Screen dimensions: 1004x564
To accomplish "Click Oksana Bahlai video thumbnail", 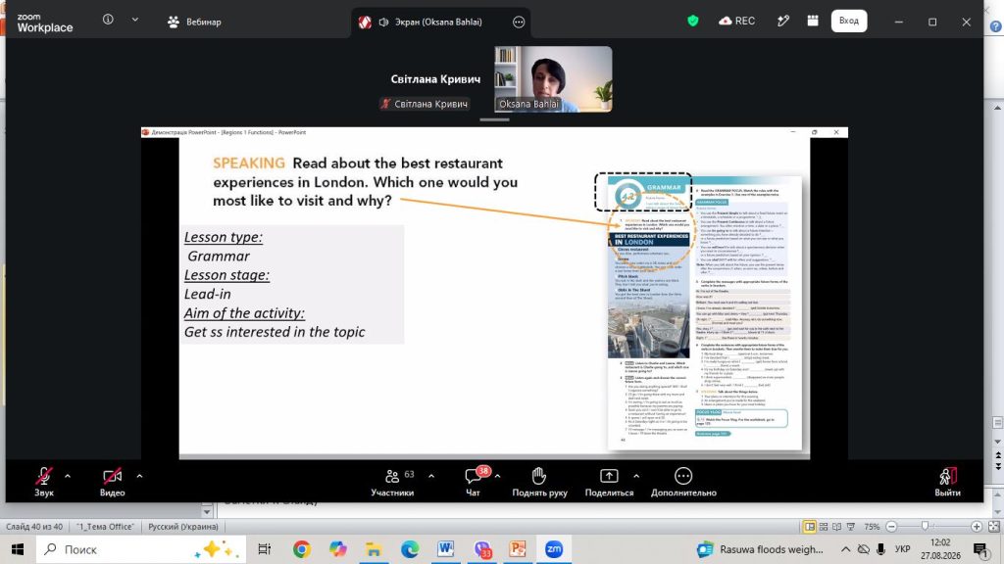I will click(553, 79).
